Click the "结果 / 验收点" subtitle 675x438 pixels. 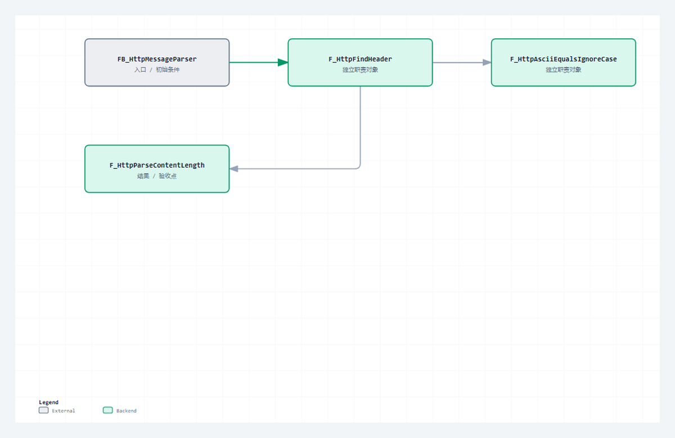coord(157,176)
